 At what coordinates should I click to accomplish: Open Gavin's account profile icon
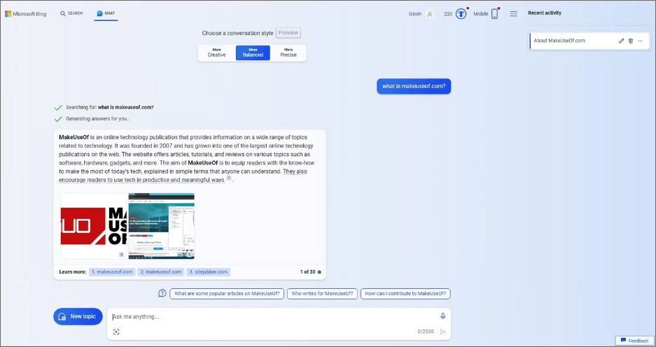pos(429,14)
